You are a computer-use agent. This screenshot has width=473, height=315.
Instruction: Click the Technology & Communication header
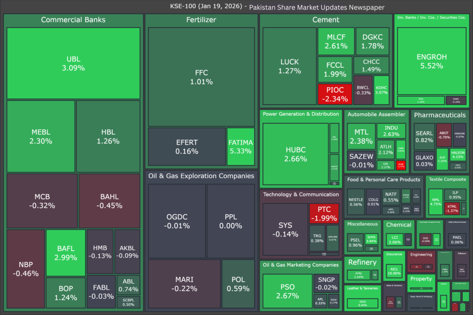click(x=301, y=195)
